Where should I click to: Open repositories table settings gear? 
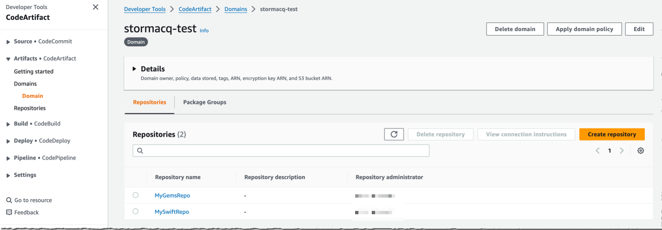point(640,151)
